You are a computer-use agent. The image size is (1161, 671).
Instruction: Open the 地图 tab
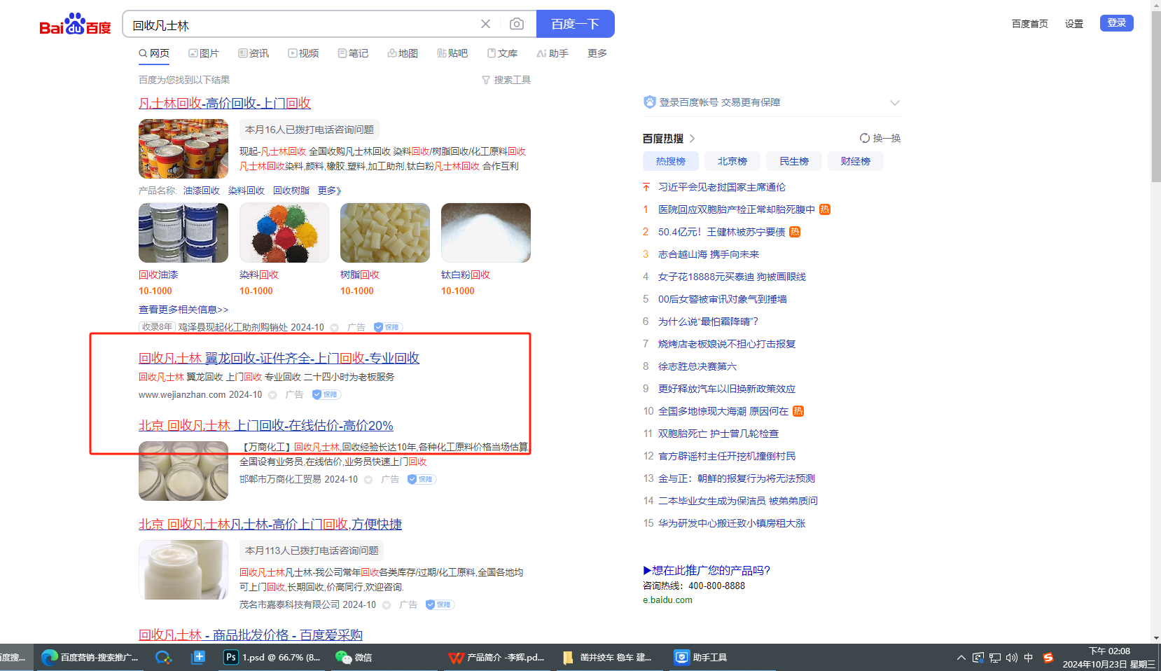(x=403, y=53)
